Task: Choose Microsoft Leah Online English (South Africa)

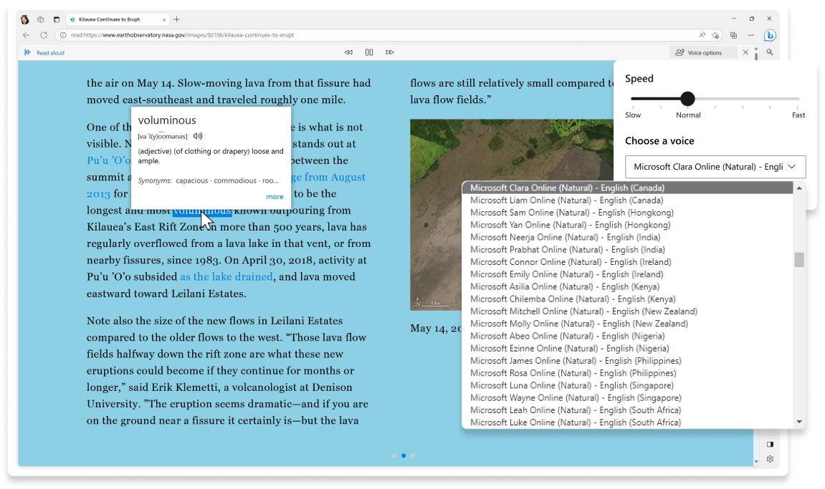Action: click(627, 410)
